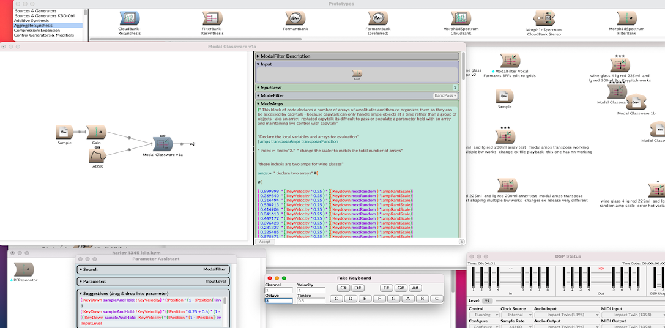Select Compression/Expansion category
Screen dimensions: 665x328
(37, 30)
